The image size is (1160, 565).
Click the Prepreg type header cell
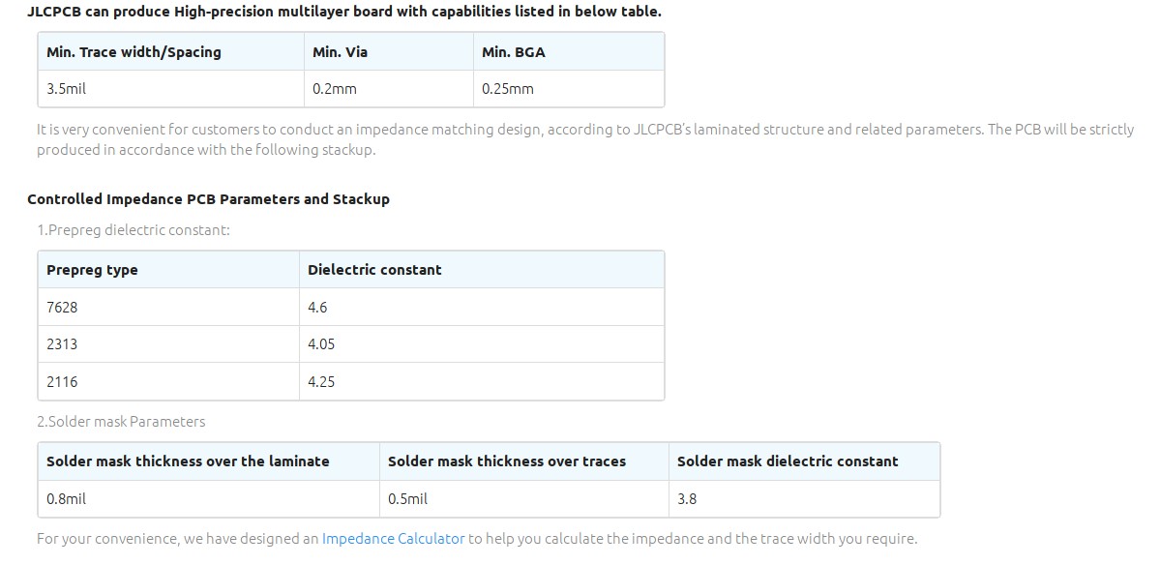[168, 270]
